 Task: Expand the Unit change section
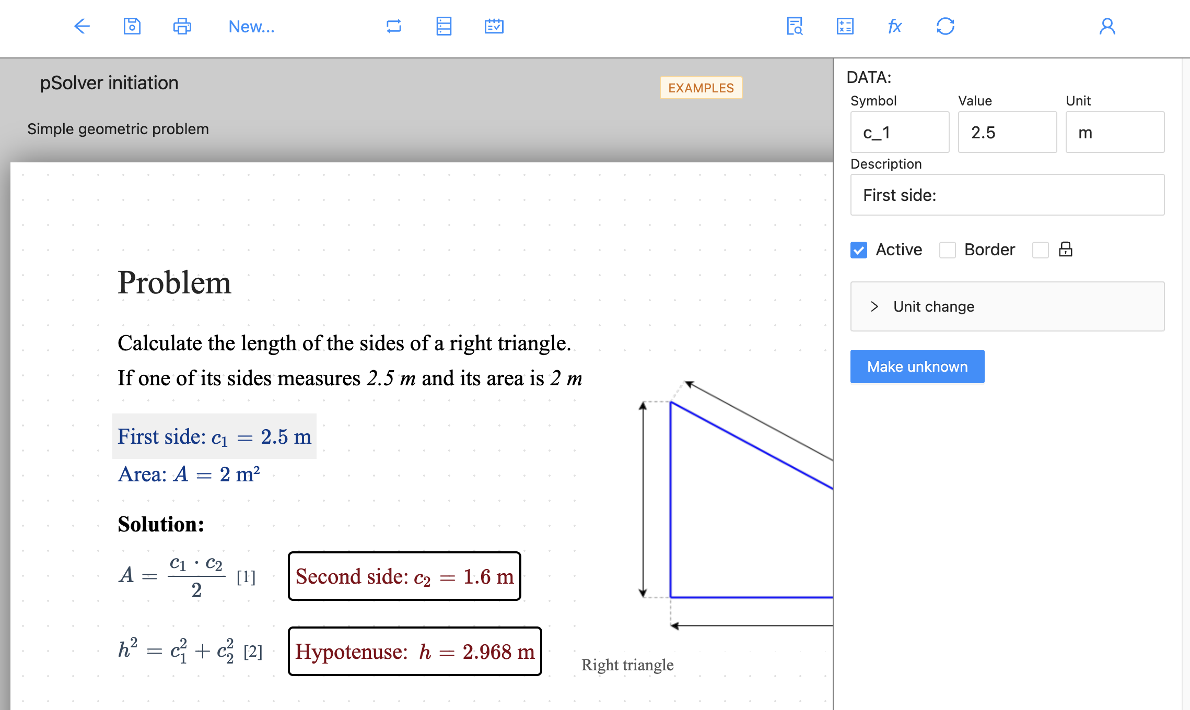tap(1008, 306)
